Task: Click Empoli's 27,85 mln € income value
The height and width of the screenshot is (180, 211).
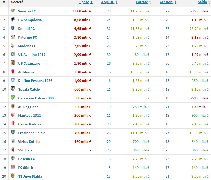Action: click(140, 29)
